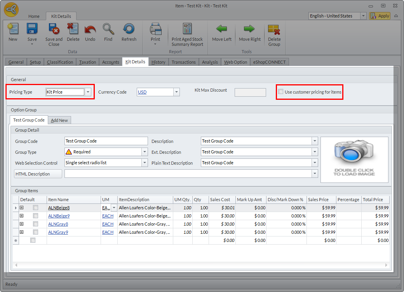Check Default box for ALNGray9 row

[x=36, y=232]
